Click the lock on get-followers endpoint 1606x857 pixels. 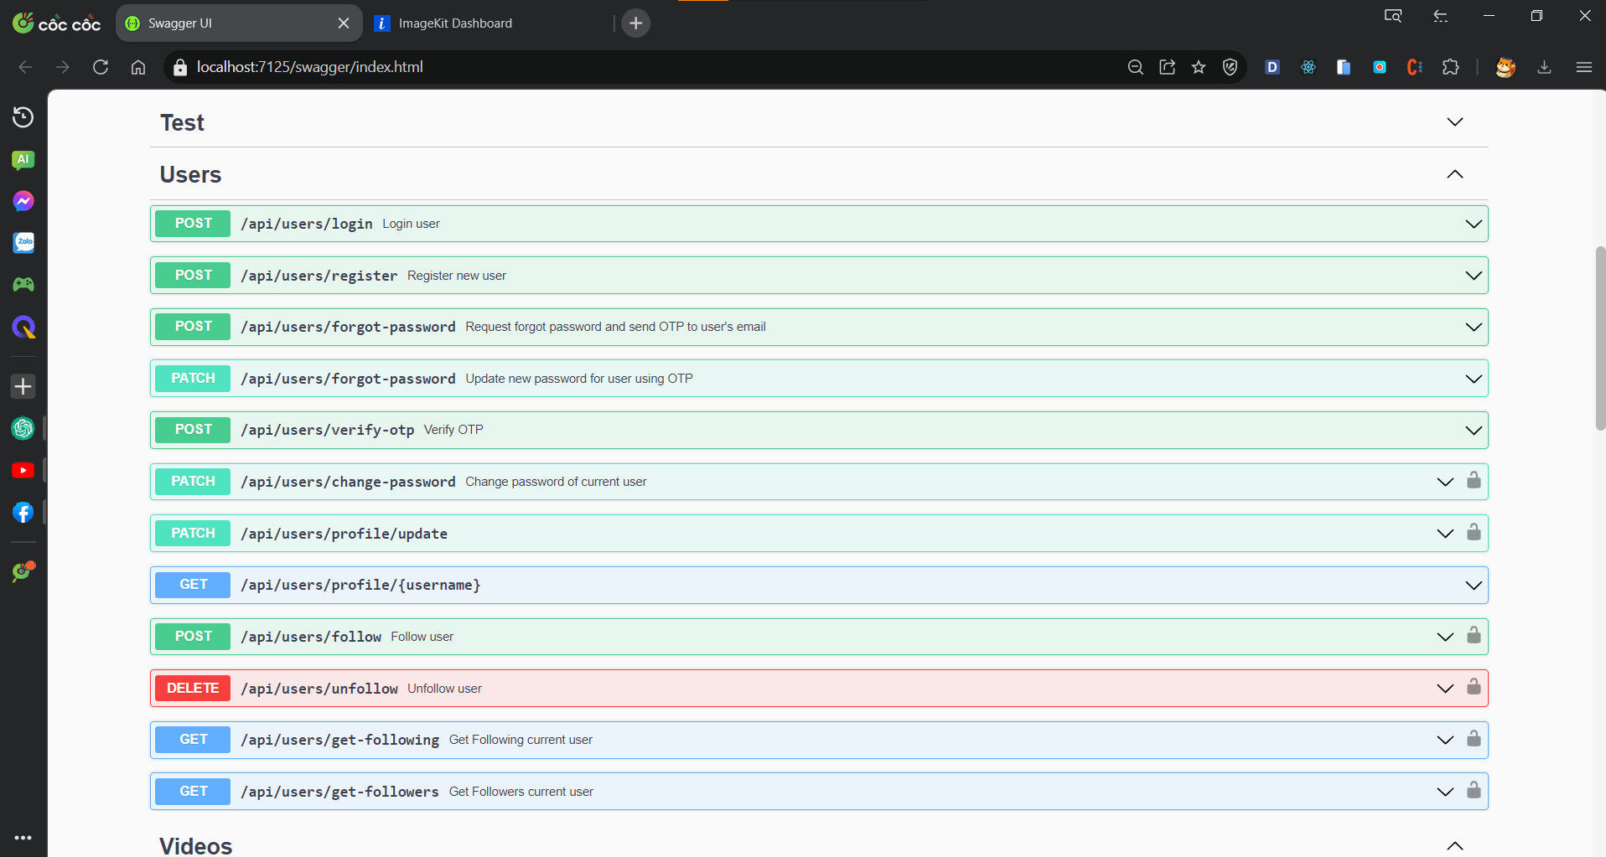1474,791
